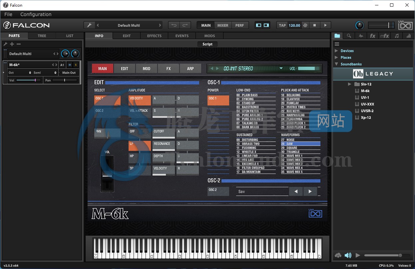
Task: Add a part with the plus icon
Action: tap(12, 44)
